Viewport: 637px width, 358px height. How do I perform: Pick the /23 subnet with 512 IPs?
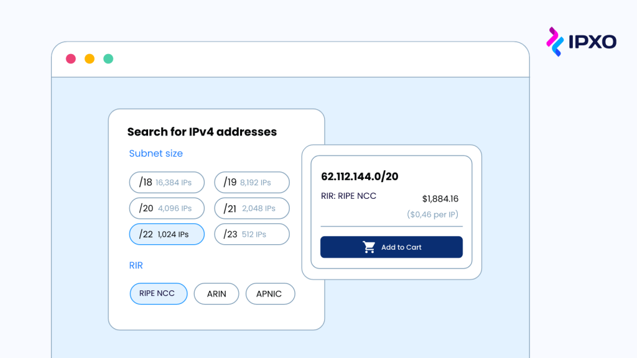pos(252,234)
